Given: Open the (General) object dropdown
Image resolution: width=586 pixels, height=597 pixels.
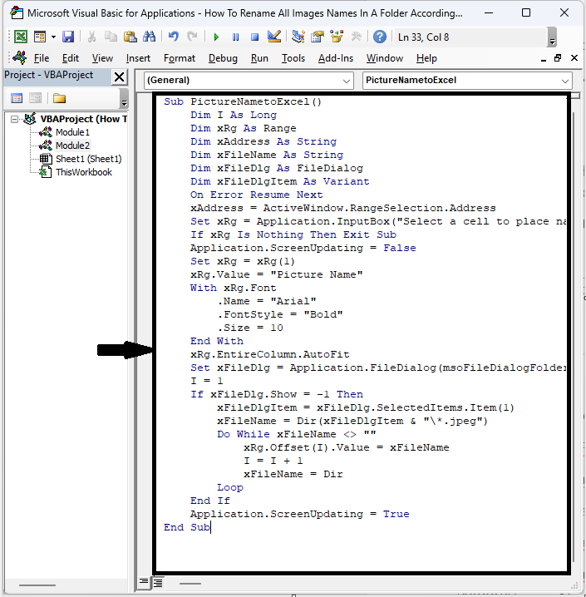Looking at the screenshot, I should (x=347, y=81).
